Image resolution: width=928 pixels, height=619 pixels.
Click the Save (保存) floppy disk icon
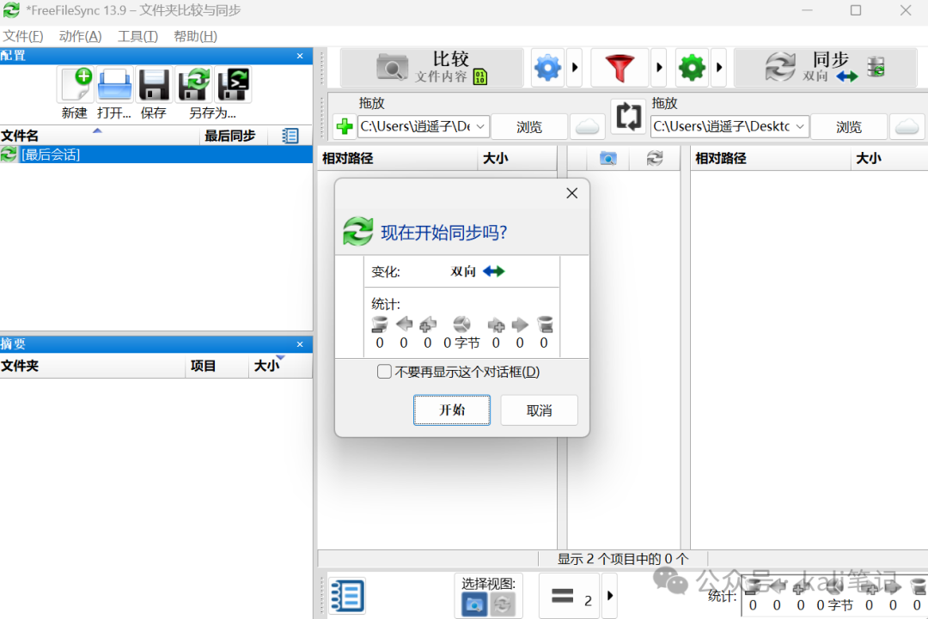click(154, 86)
